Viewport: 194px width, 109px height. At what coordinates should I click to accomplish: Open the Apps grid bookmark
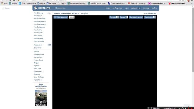4,3
